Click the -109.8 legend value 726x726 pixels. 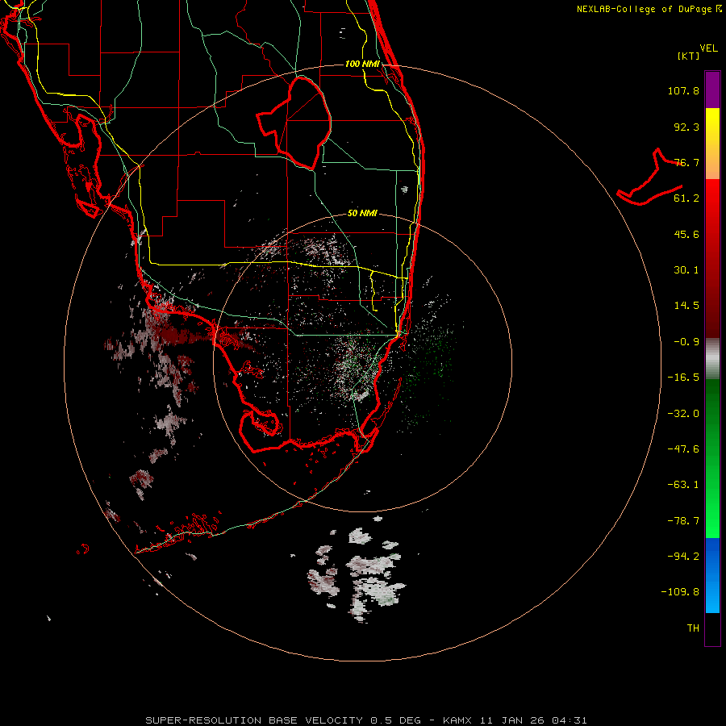(x=680, y=592)
